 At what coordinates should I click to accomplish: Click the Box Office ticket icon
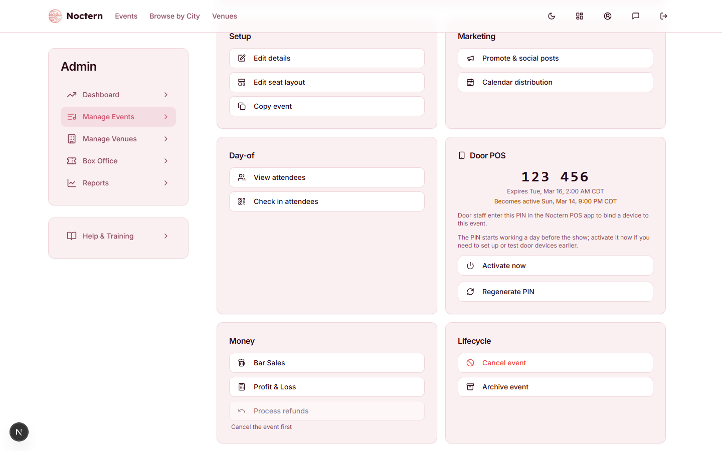(x=72, y=161)
